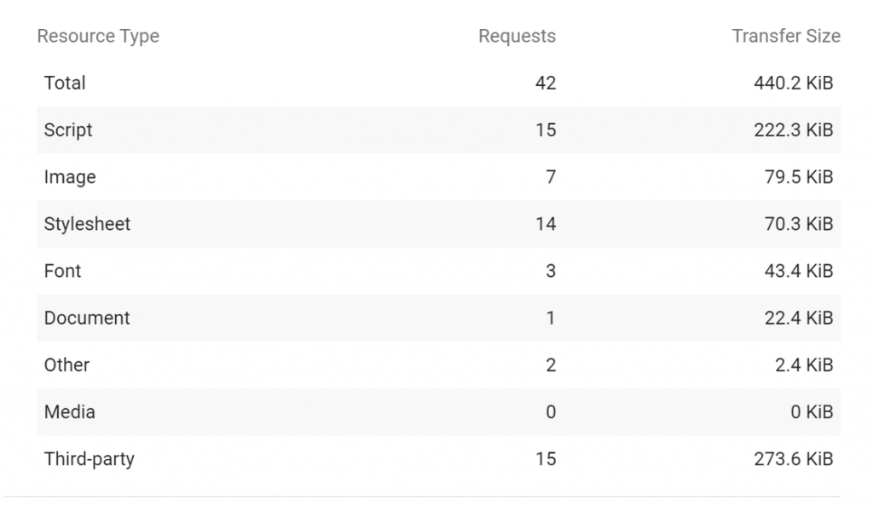
Task: Select the Image resource type row
Action: coord(439,177)
